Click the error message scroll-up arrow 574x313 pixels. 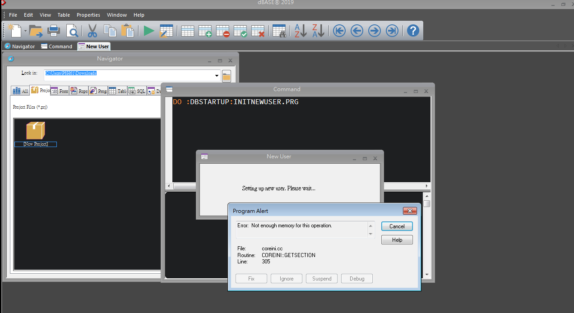[x=371, y=225]
